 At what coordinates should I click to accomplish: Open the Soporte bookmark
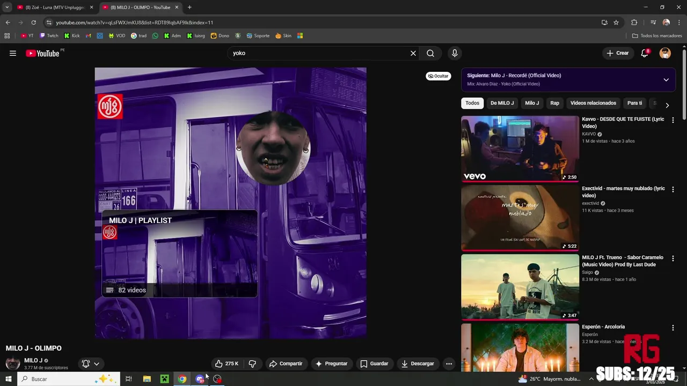pyautogui.click(x=258, y=36)
